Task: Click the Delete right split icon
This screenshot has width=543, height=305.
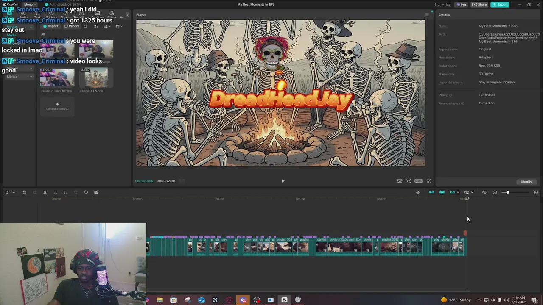Action: click(65, 192)
